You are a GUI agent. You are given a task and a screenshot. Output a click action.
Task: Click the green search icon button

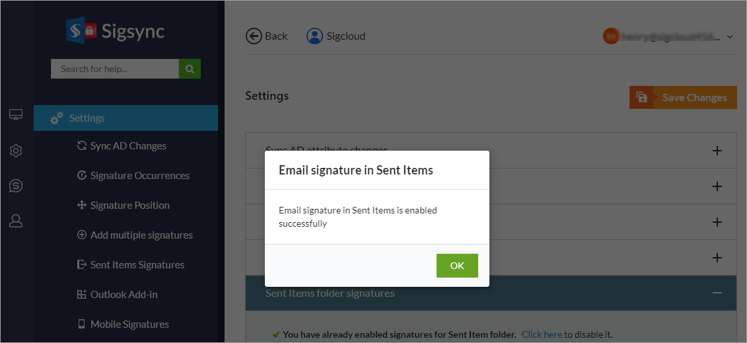pyautogui.click(x=190, y=69)
